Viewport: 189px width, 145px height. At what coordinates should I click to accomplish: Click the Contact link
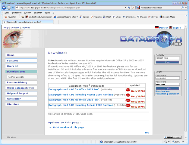(15, 28)
